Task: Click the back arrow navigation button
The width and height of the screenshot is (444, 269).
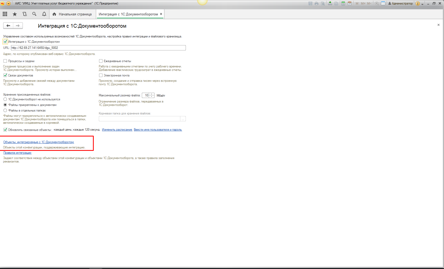Action: (8, 25)
